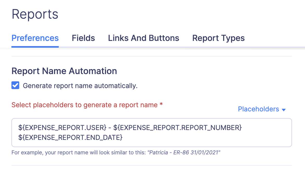The height and width of the screenshot is (173, 305).
Task: Click the 'Select placeholders to generate' label
Action: (84, 105)
